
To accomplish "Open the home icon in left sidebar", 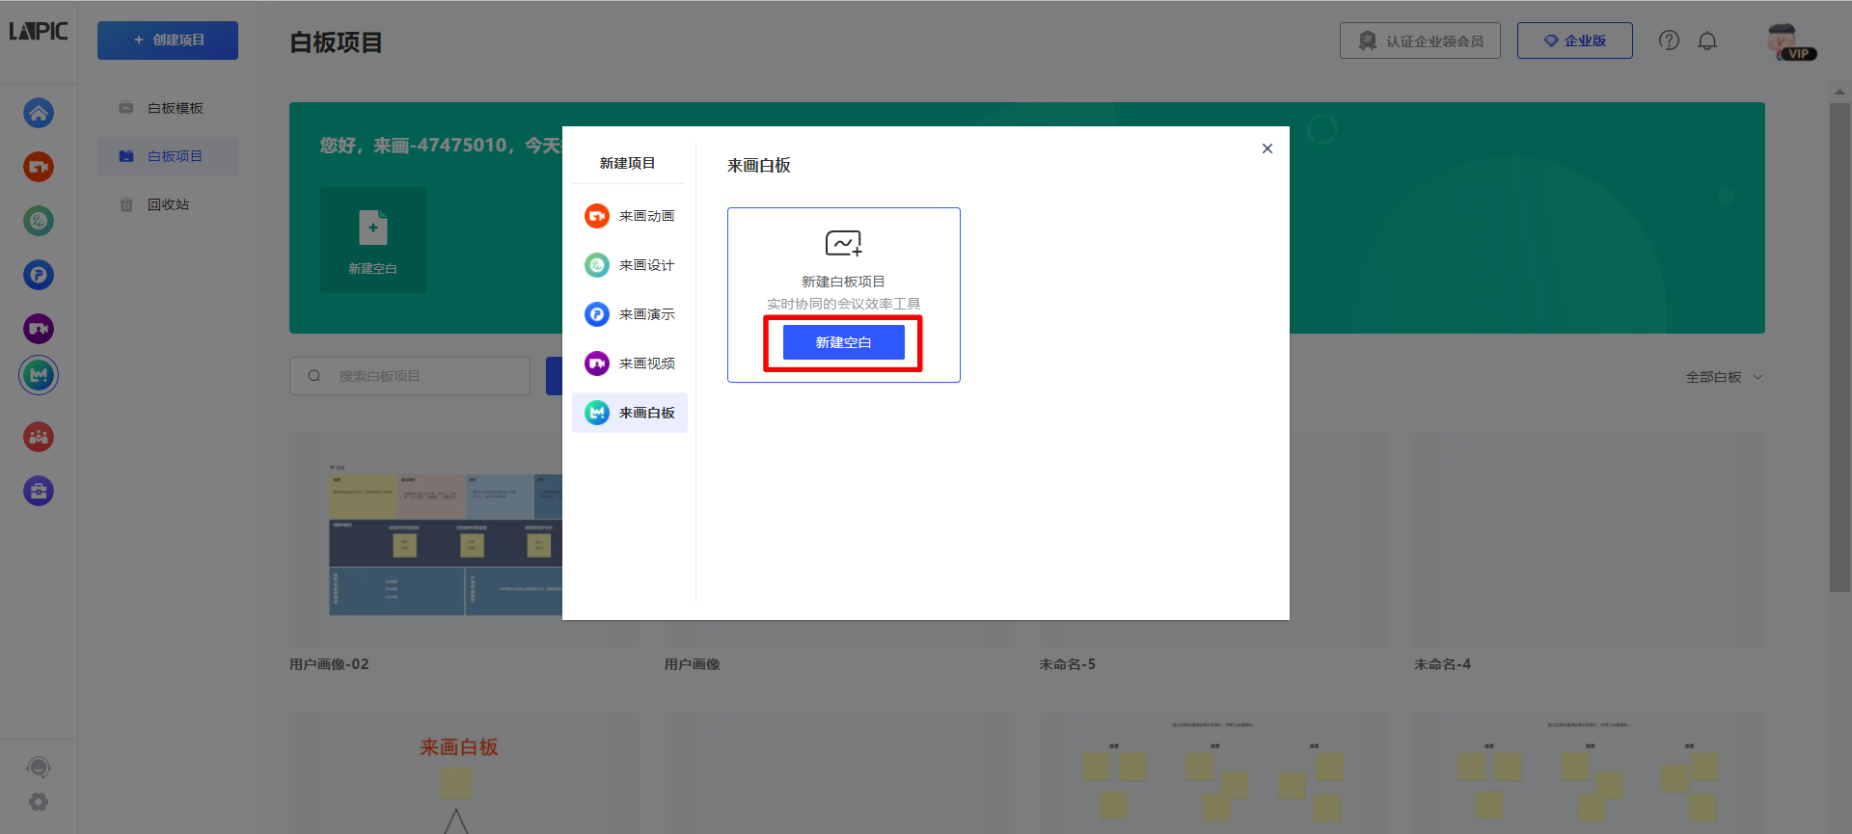I will 39,113.
